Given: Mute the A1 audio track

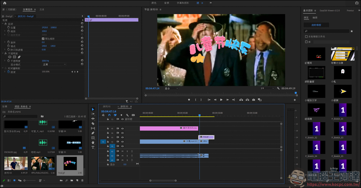Looking at the screenshot, I should click(123, 151).
